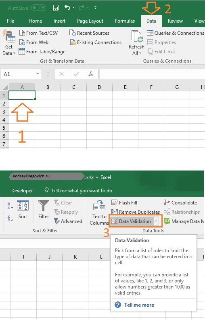Click the Insert Function fx icon
Viewport: 205px width, 320px height.
[x=91, y=74]
